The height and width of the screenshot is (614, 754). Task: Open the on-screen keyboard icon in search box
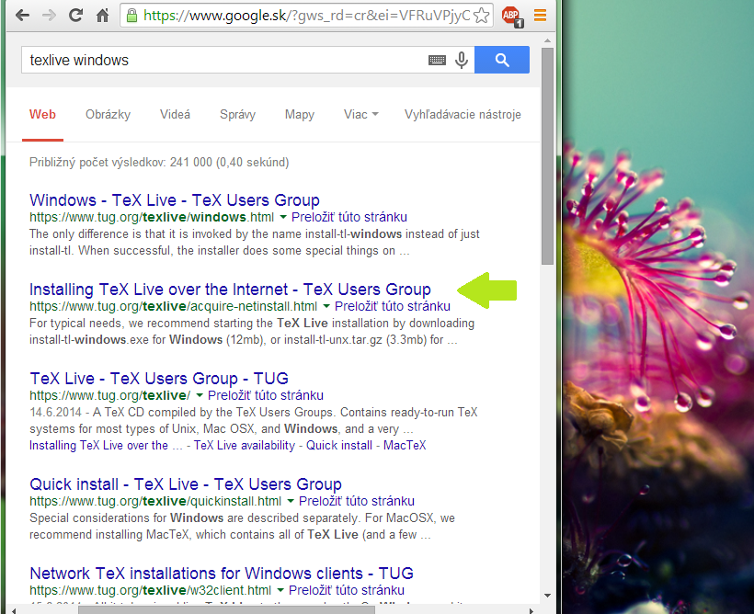[x=437, y=60]
